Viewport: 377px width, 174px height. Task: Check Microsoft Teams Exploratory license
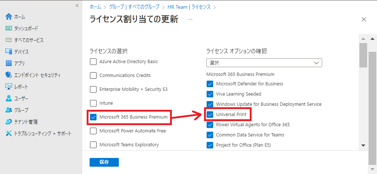click(x=93, y=145)
